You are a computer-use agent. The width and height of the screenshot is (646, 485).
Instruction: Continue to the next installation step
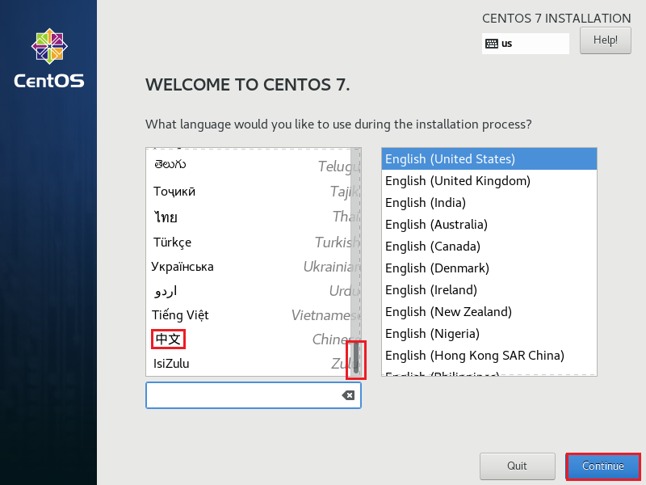tap(603, 466)
